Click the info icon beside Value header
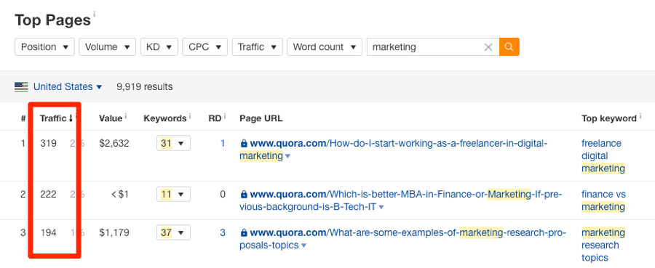 (126, 116)
